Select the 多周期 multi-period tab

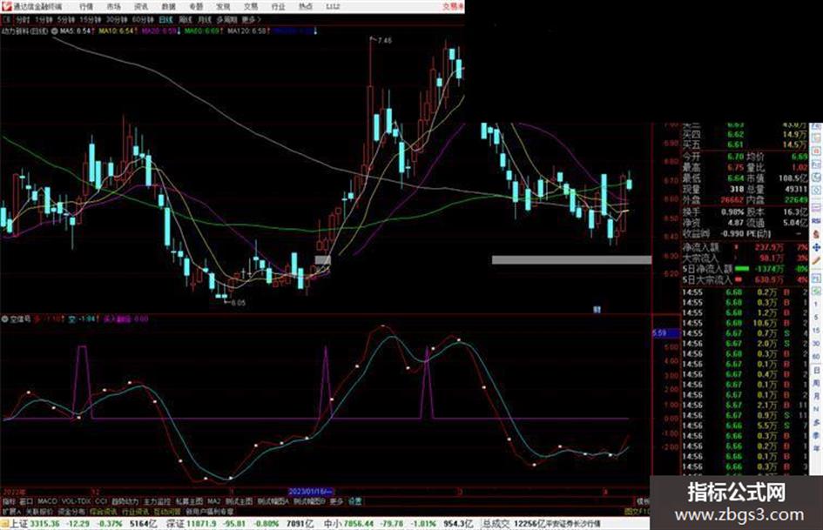point(226,19)
